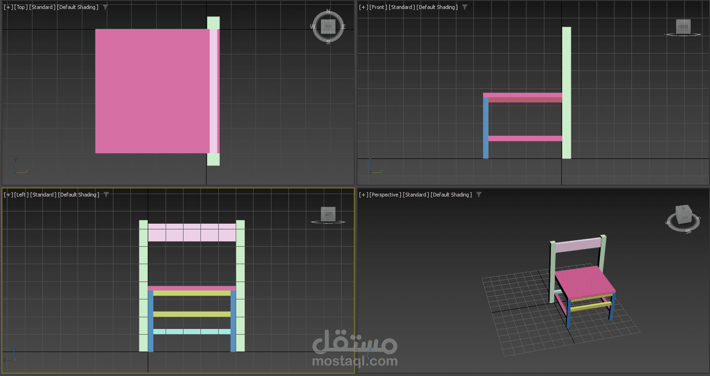The image size is (710, 376).
Task: Open the [Perspective] view label menu
Action: [386, 195]
